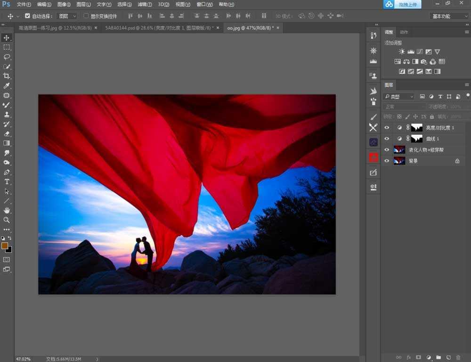The width and height of the screenshot is (471, 362).
Task: Select the Horizontal Type tool
Action: (7, 181)
